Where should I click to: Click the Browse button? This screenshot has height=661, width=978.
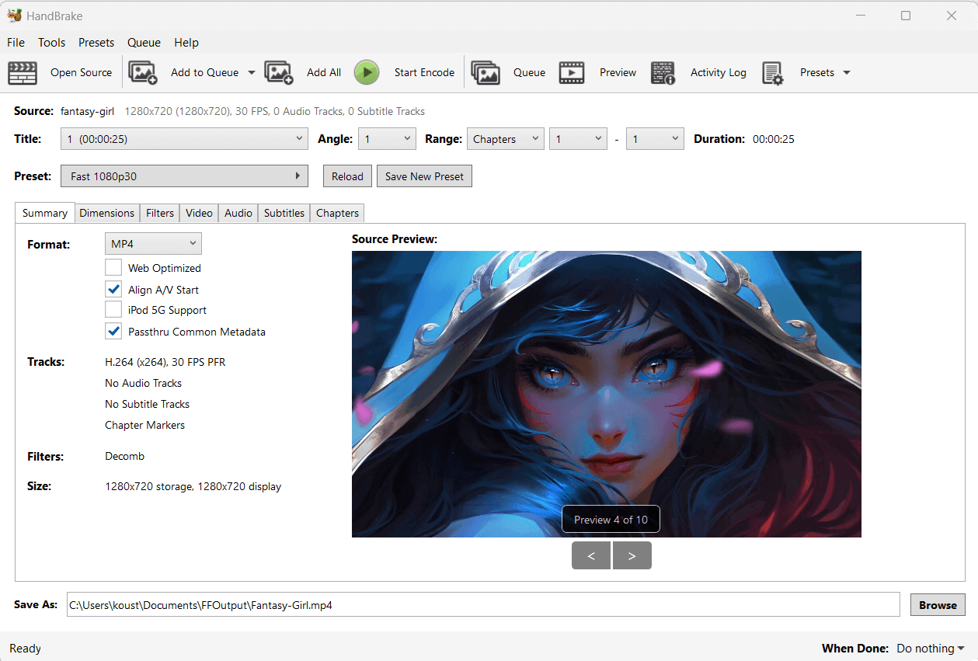[938, 605]
